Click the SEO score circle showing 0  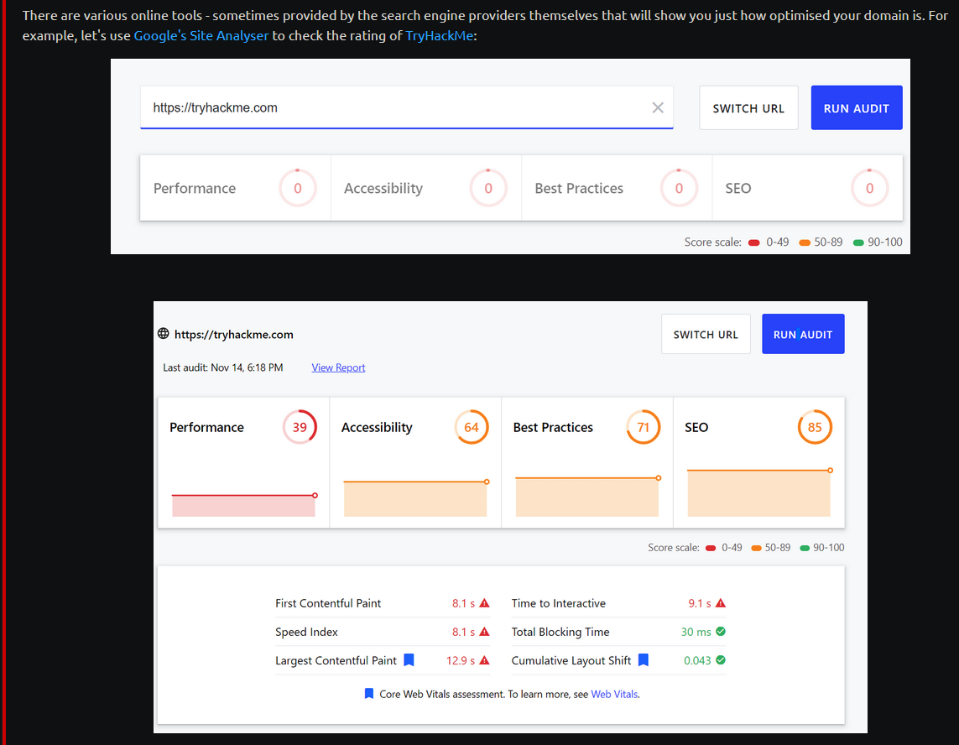coord(869,188)
